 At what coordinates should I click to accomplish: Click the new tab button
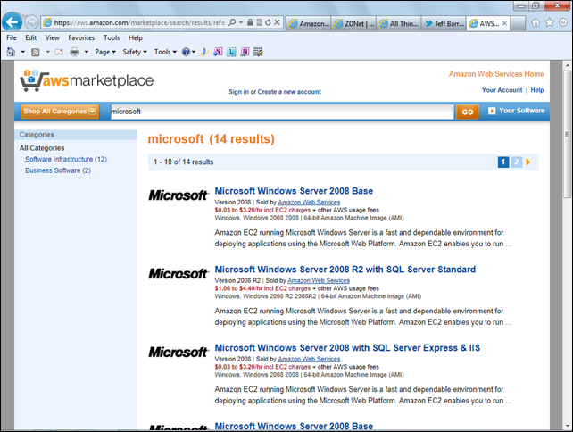coord(518,23)
